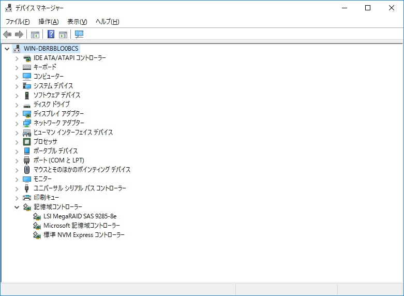Viewport: 404px width, 296px height.
Task: Collapse the WIN-DBRBBLO0BCS root node
Action: [x=7, y=49]
